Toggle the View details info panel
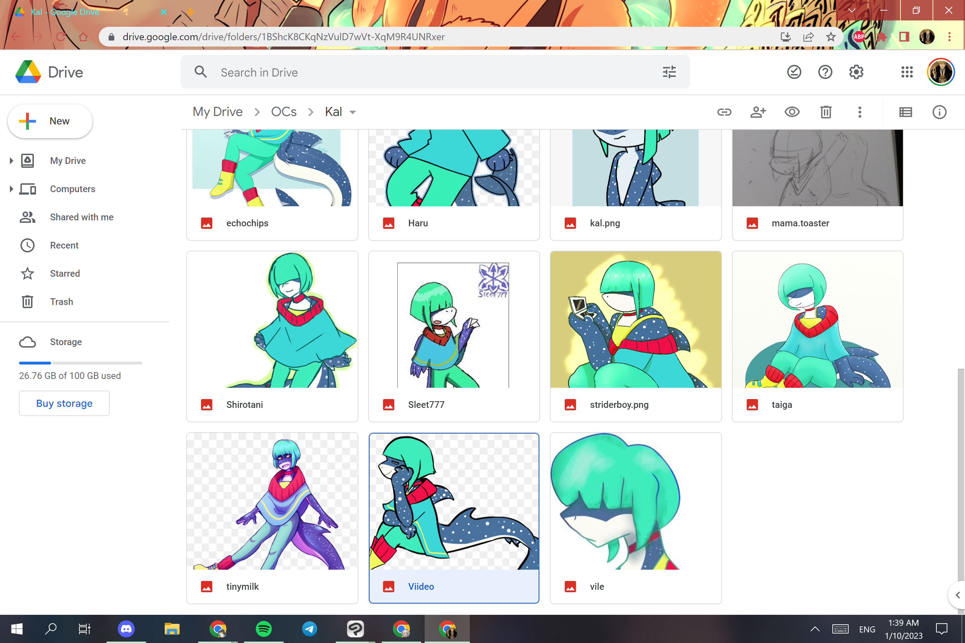This screenshot has width=965, height=643. click(939, 112)
